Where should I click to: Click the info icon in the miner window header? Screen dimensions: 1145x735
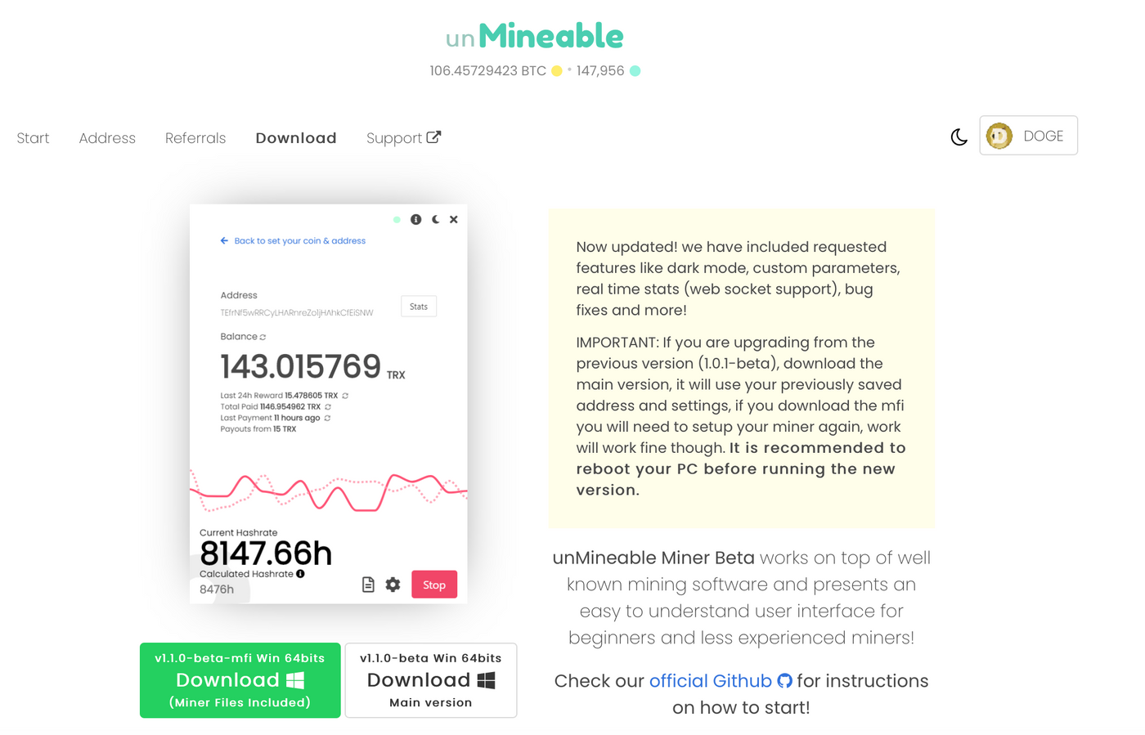coord(415,219)
